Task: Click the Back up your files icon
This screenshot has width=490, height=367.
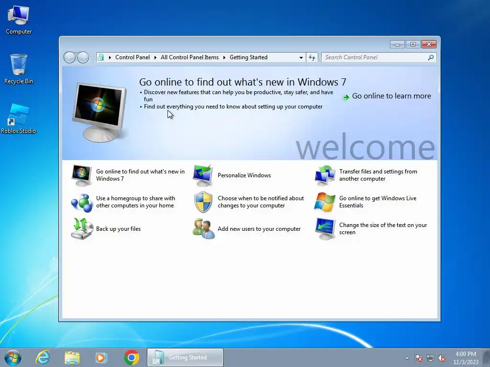Action: coord(82,229)
